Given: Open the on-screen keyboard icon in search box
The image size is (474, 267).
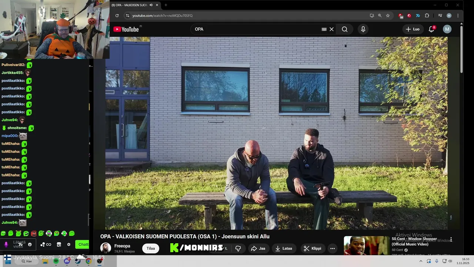Looking at the screenshot, I should pyautogui.click(x=324, y=29).
